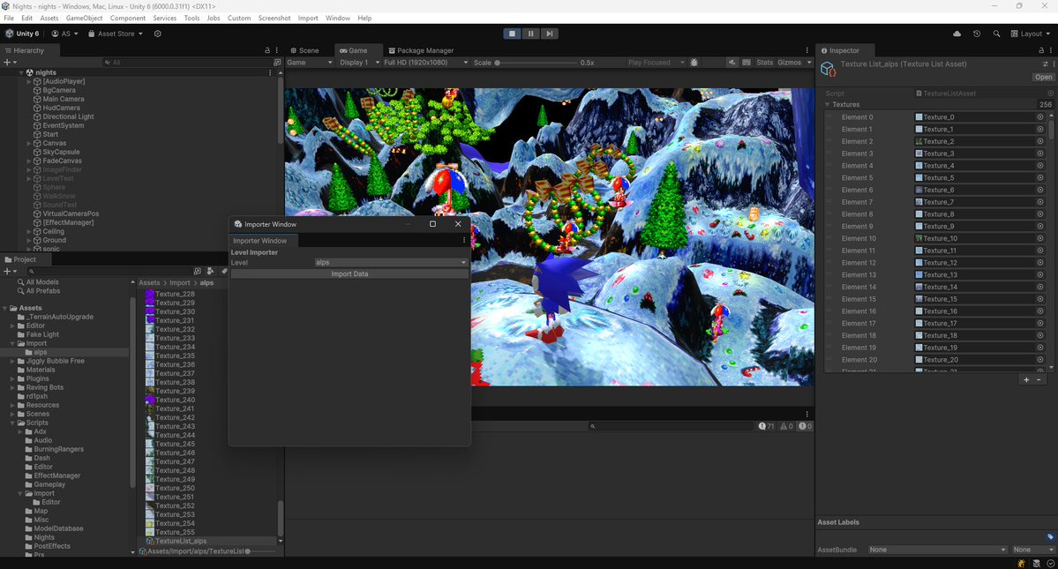Select the alps folder in Project tree
The width and height of the screenshot is (1058, 569).
41,353
